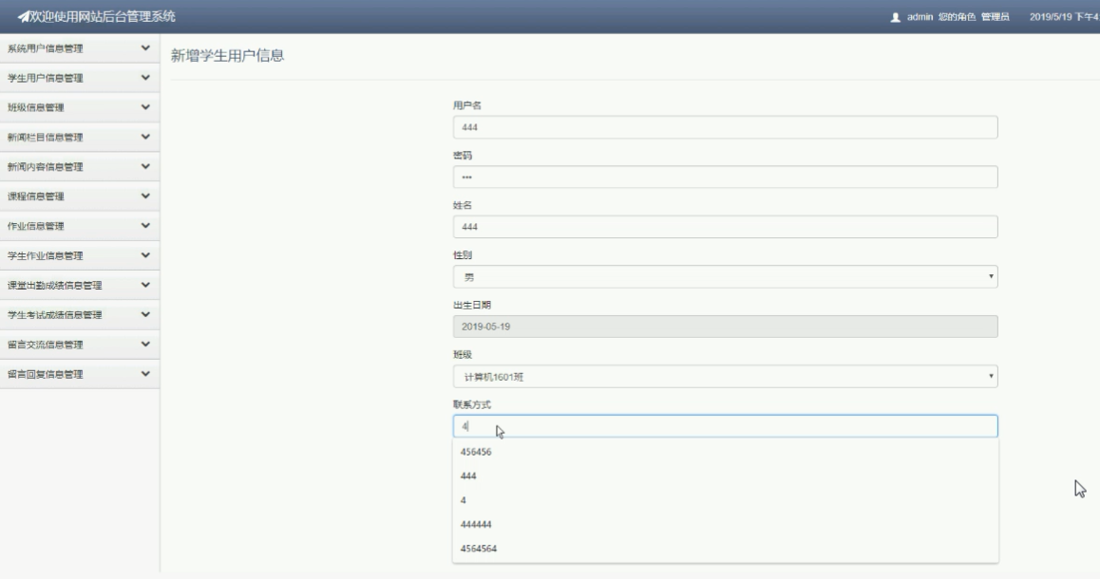Open 班级信息管理 menu
Image resolution: width=1100 pixels, height=579 pixels.
tap(79, 107)
